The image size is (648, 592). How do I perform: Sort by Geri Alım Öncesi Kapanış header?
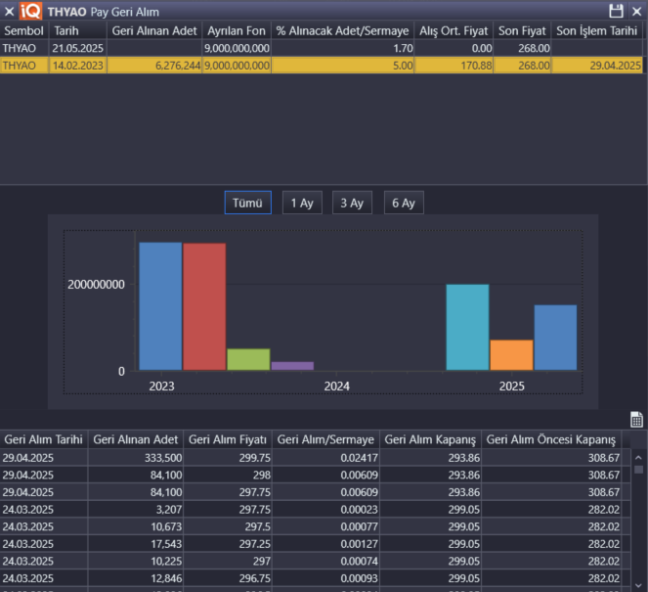pyautogui.click(x=551, y=439)
